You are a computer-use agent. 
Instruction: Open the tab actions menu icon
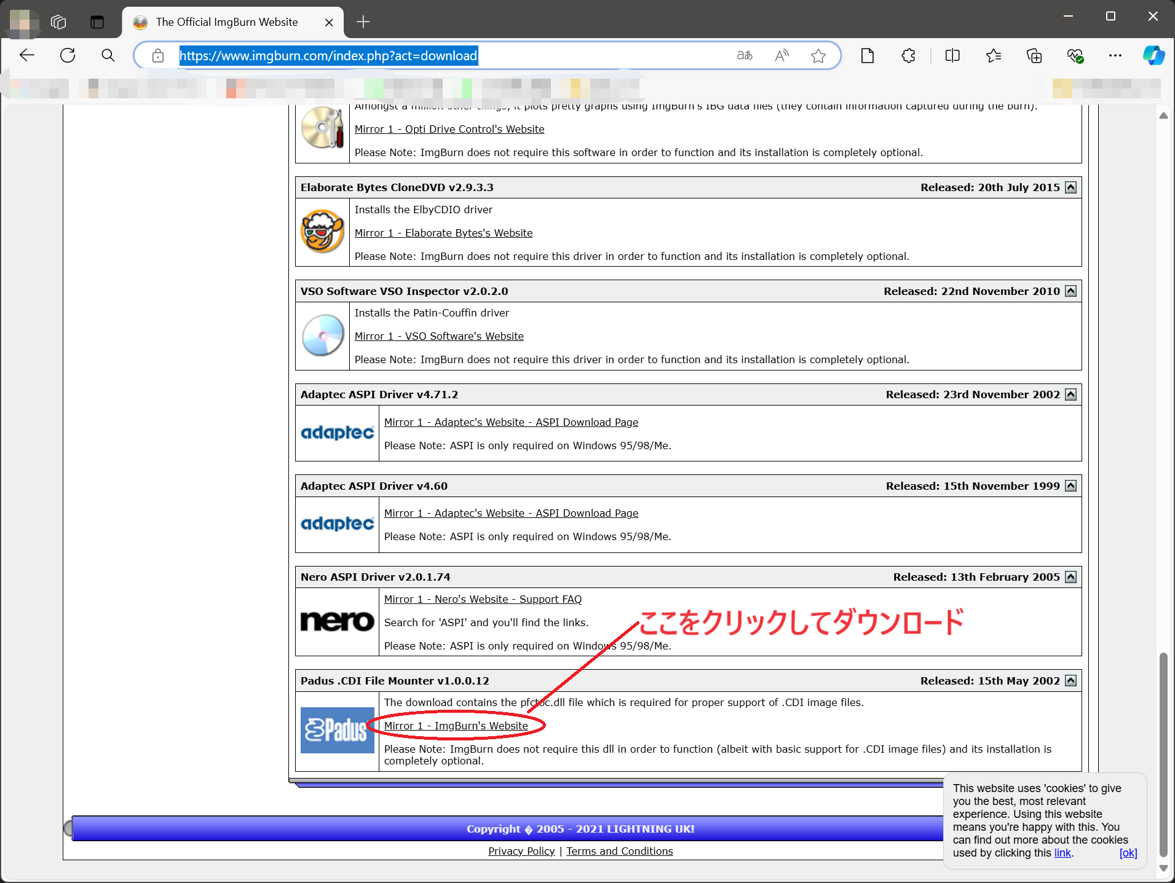click(x=97, y=22)
